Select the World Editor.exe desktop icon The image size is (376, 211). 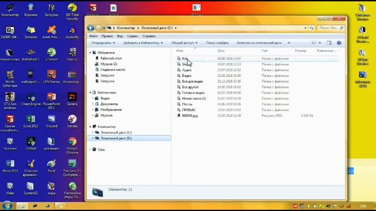pos(10,79)
